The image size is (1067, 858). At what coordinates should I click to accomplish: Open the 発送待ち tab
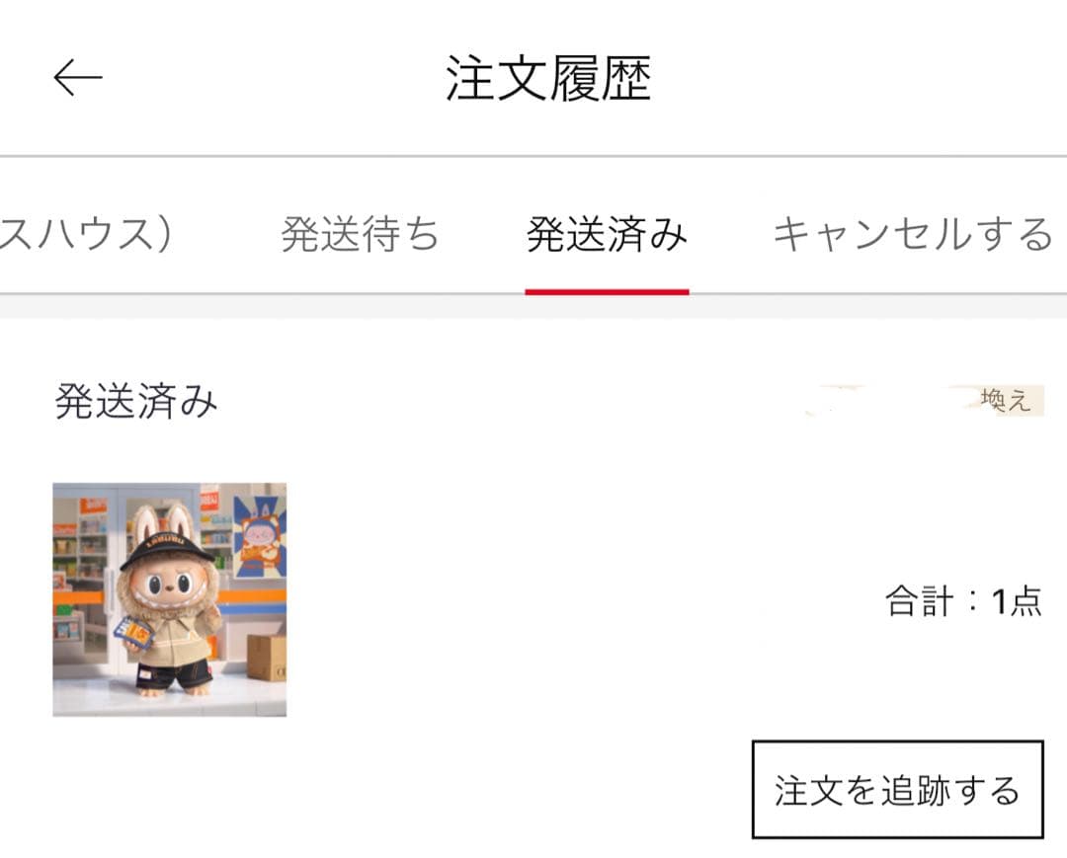tap(360, 234)
